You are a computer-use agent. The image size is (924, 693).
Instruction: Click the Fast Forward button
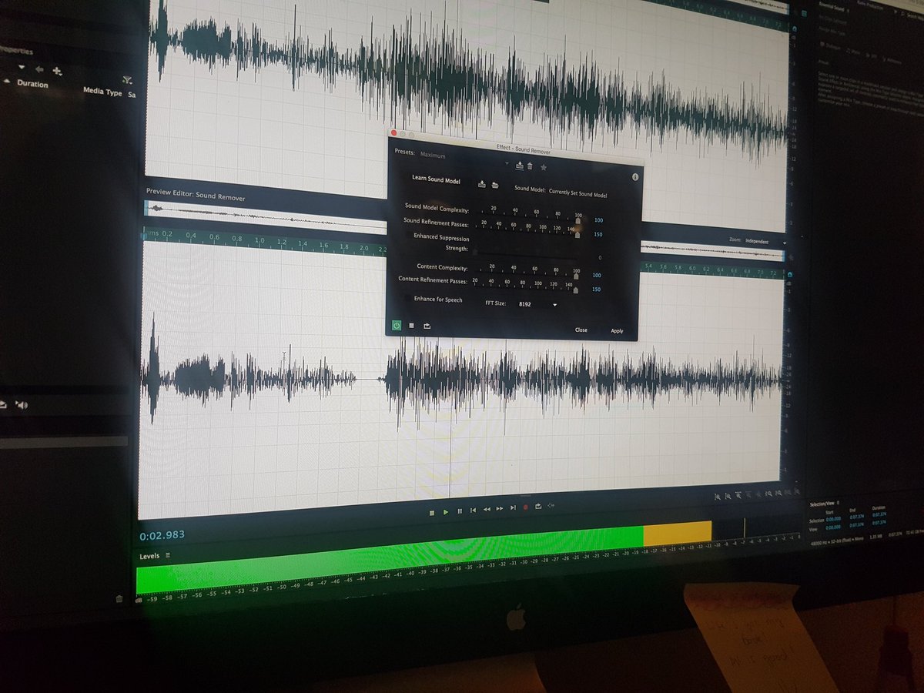tap(500, 508)
